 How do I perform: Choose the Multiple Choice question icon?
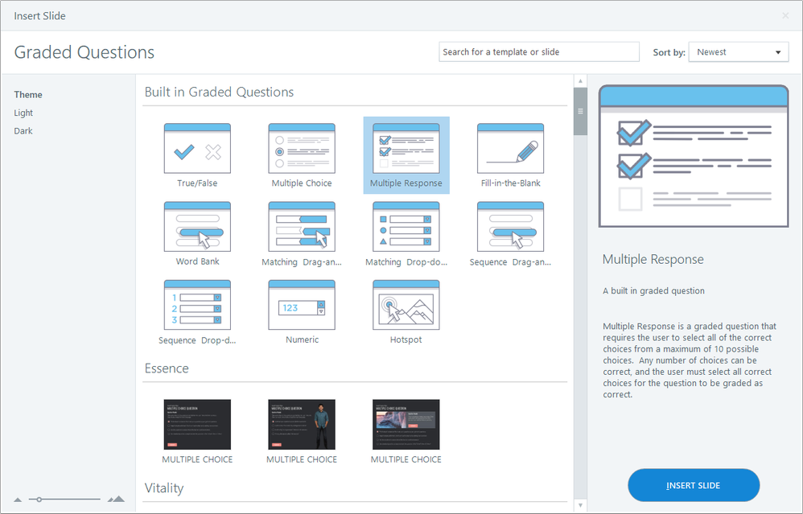coord(302,149)
